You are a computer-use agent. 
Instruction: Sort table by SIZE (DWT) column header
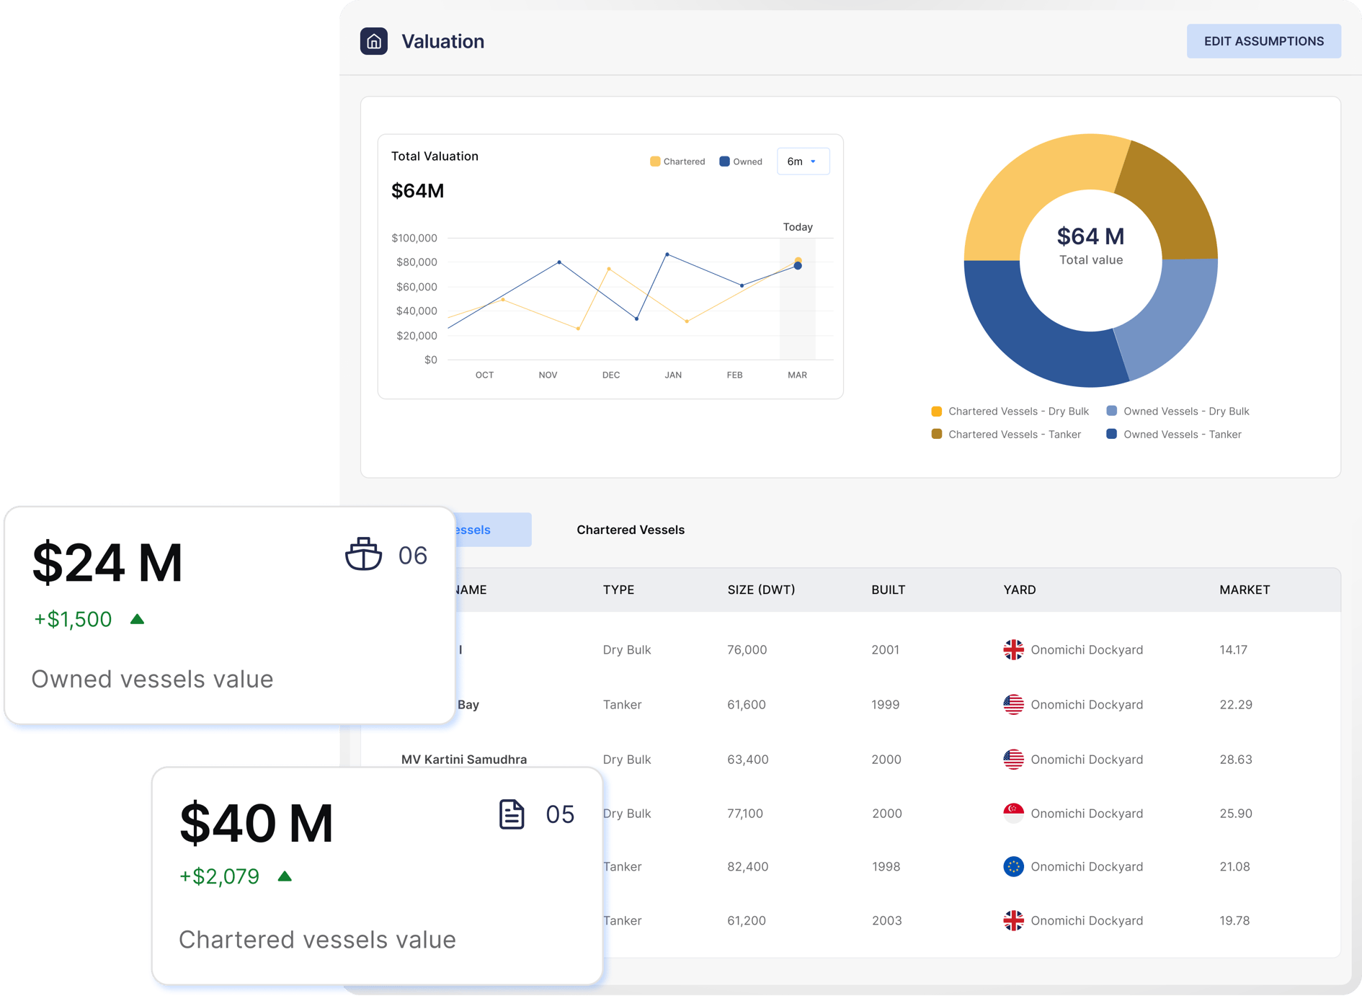[761, 590]
